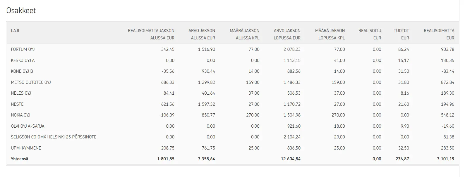Click UPM-Kymmene's ending value 836,50
Image resolution: width=465 pixels, height=177 pixels.
tap(294, 148)
